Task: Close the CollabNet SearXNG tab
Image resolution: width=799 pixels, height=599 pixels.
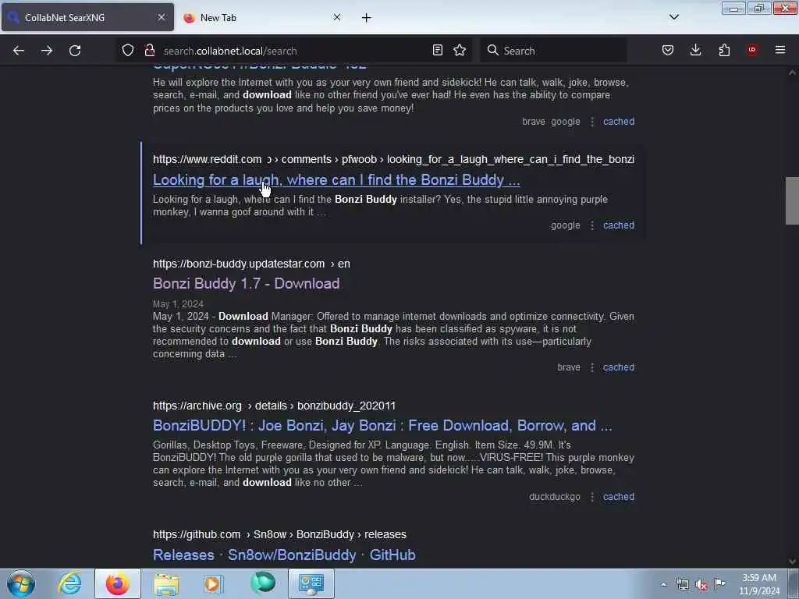Action: tap(161, 17)
